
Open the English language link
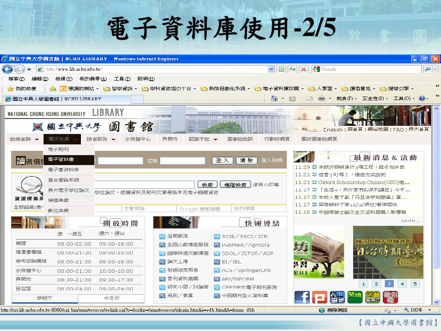pyautogui.click(x=333, y=130)
